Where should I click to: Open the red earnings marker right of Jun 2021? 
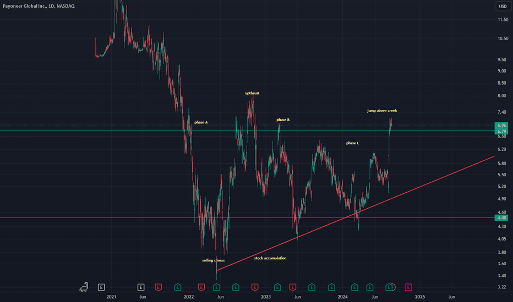tap(159, 287)
